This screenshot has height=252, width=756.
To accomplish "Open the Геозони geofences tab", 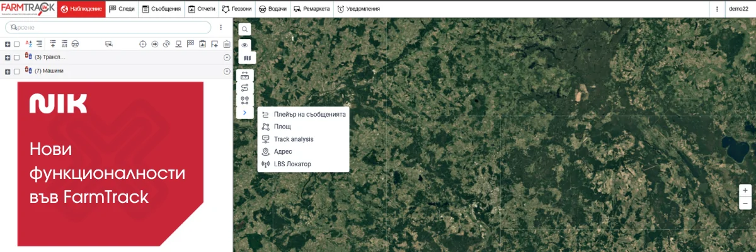I will point(238,9).
